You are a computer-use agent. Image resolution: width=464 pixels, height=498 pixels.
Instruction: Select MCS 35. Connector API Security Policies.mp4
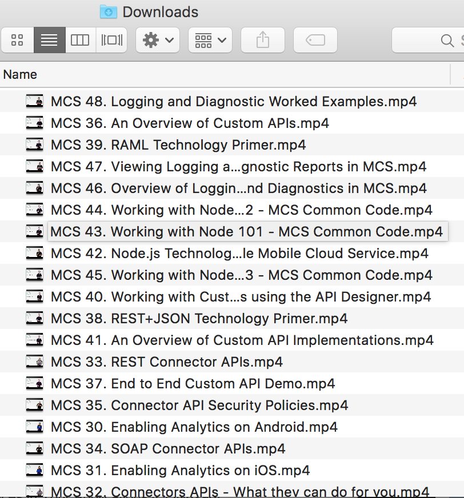232,405
